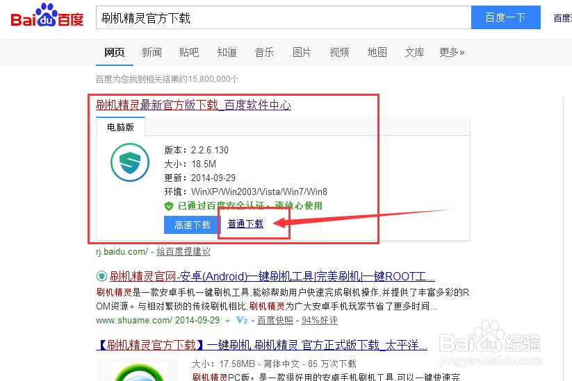The image size is (572, 381).
Task: Click the 环境: WinXP/Win2003/Vista/Win7/Win8 text
Action: click(245, 192)
